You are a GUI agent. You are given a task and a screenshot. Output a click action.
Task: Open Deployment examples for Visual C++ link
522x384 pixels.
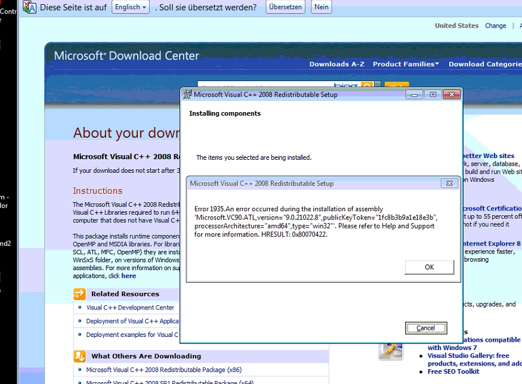(x=132, y=335)
